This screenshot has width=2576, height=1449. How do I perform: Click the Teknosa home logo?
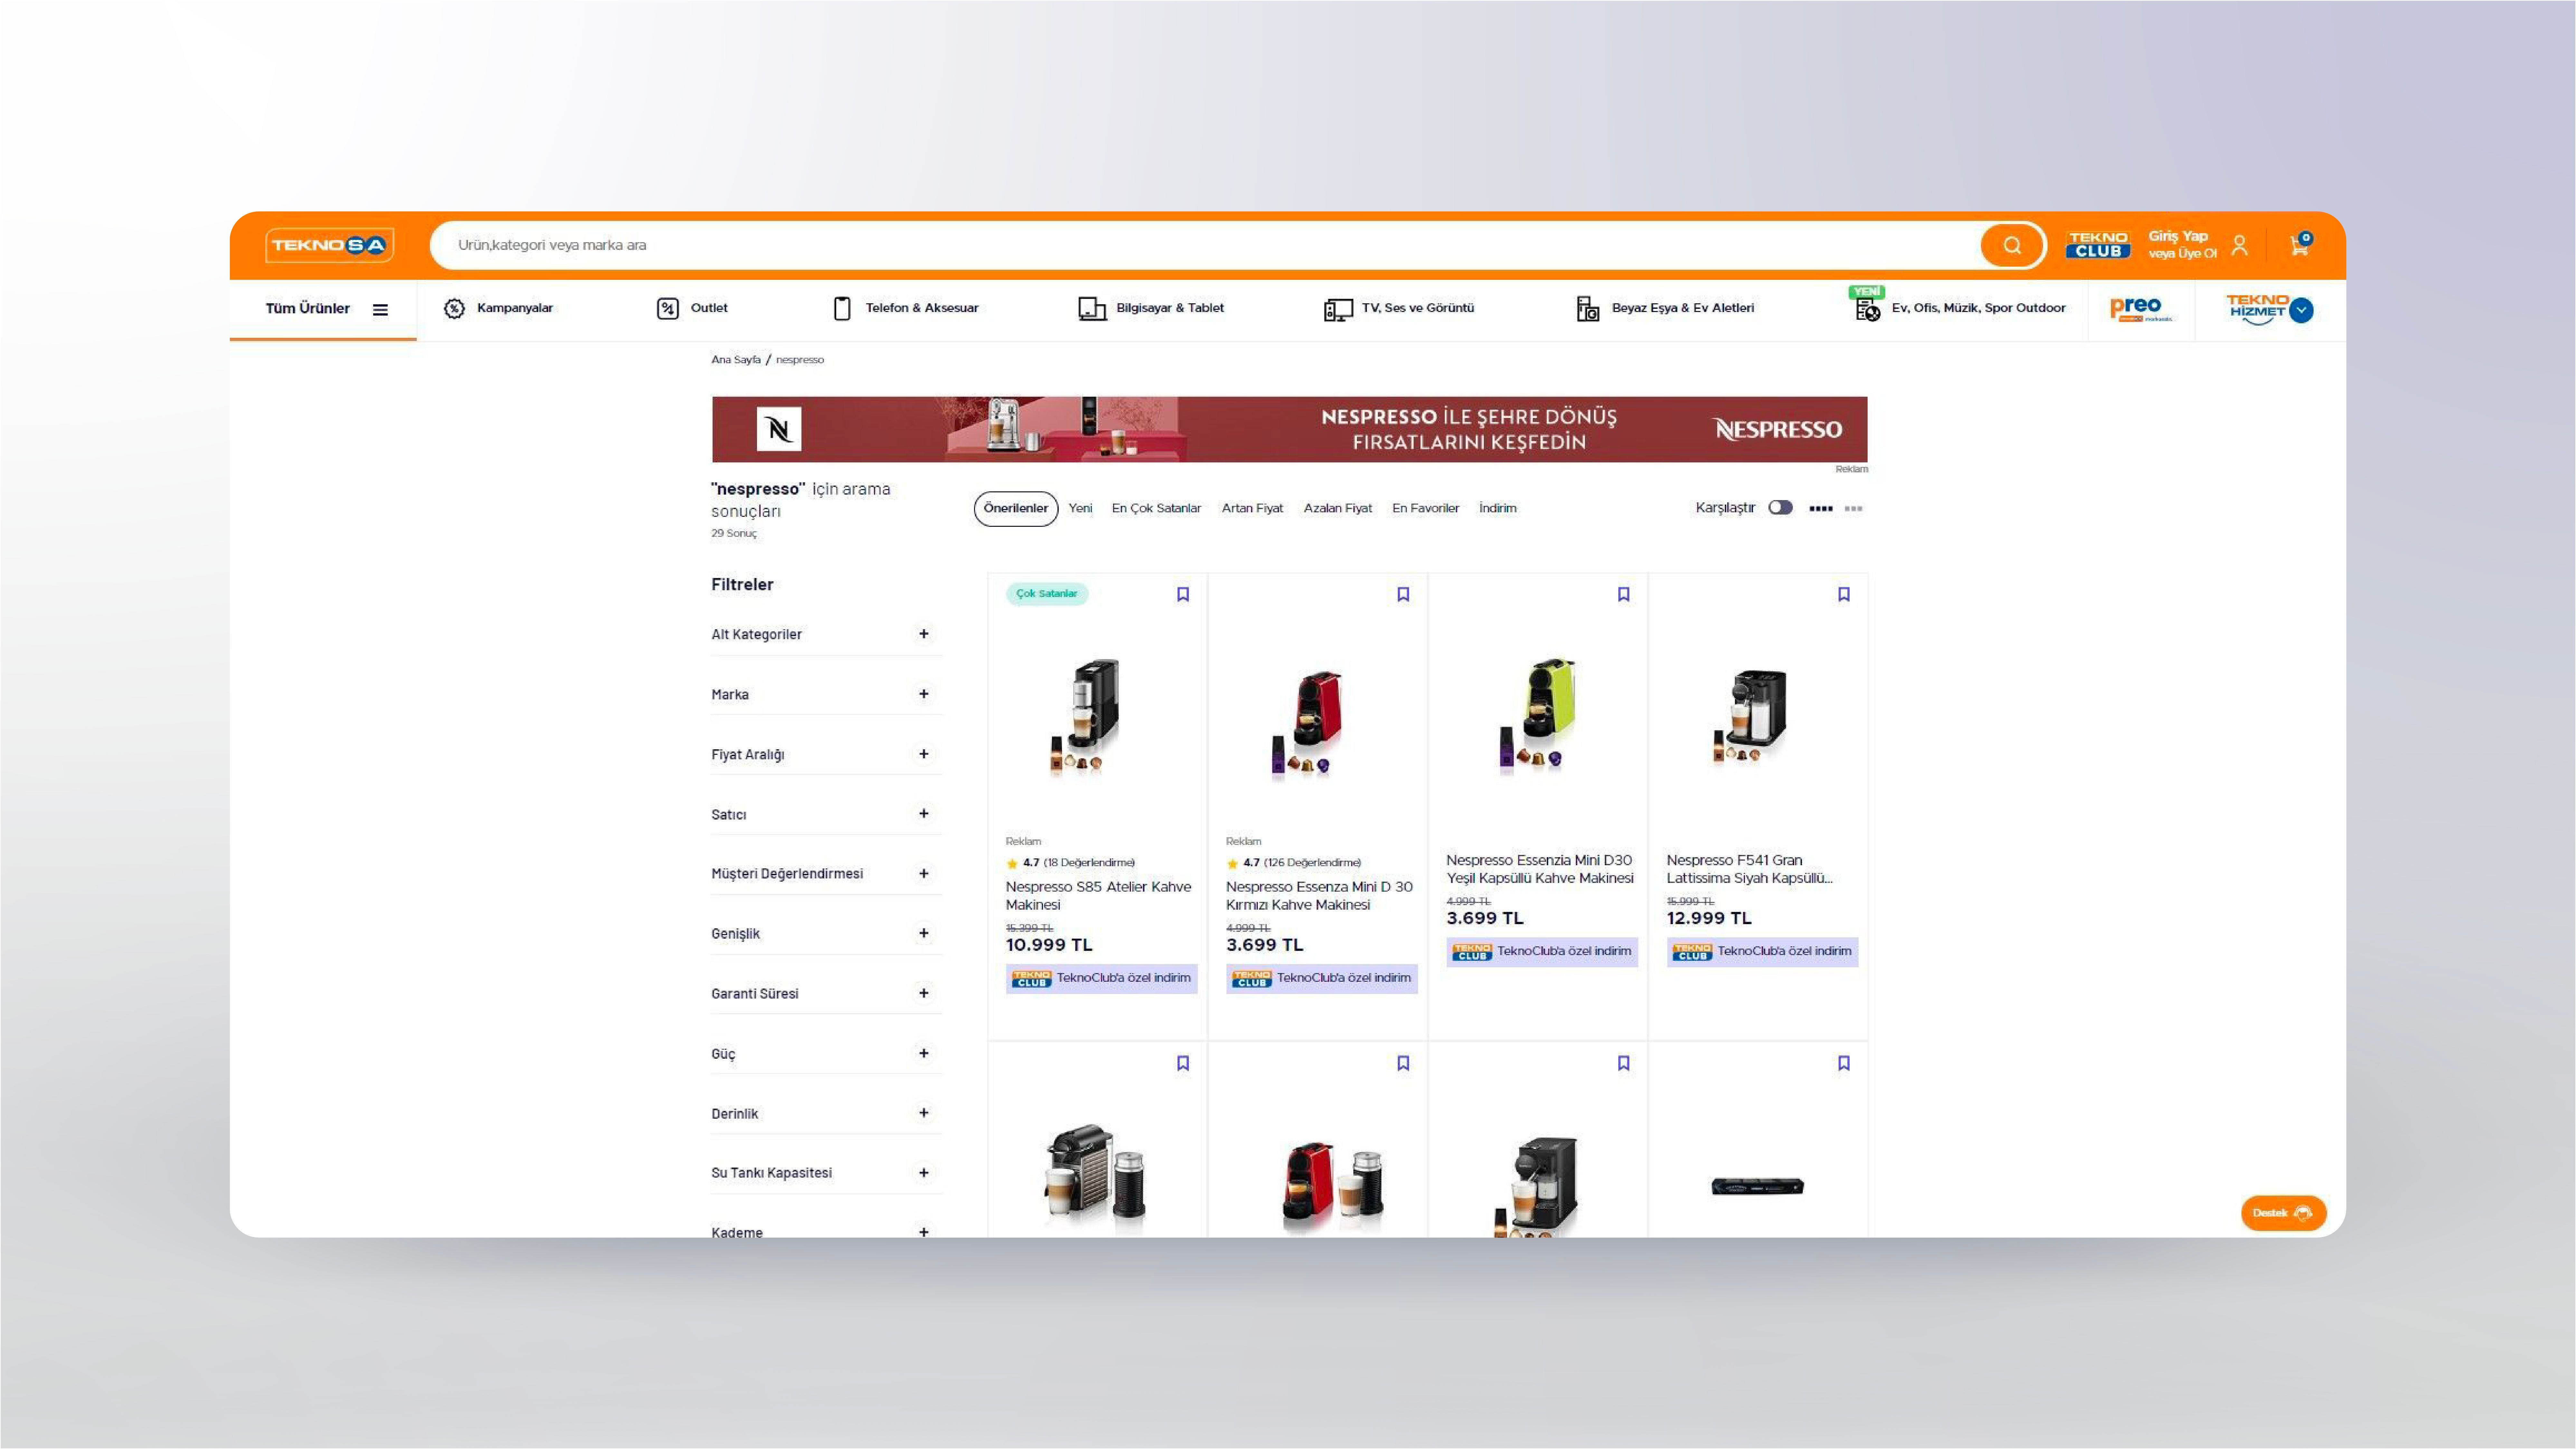point(329,245)
